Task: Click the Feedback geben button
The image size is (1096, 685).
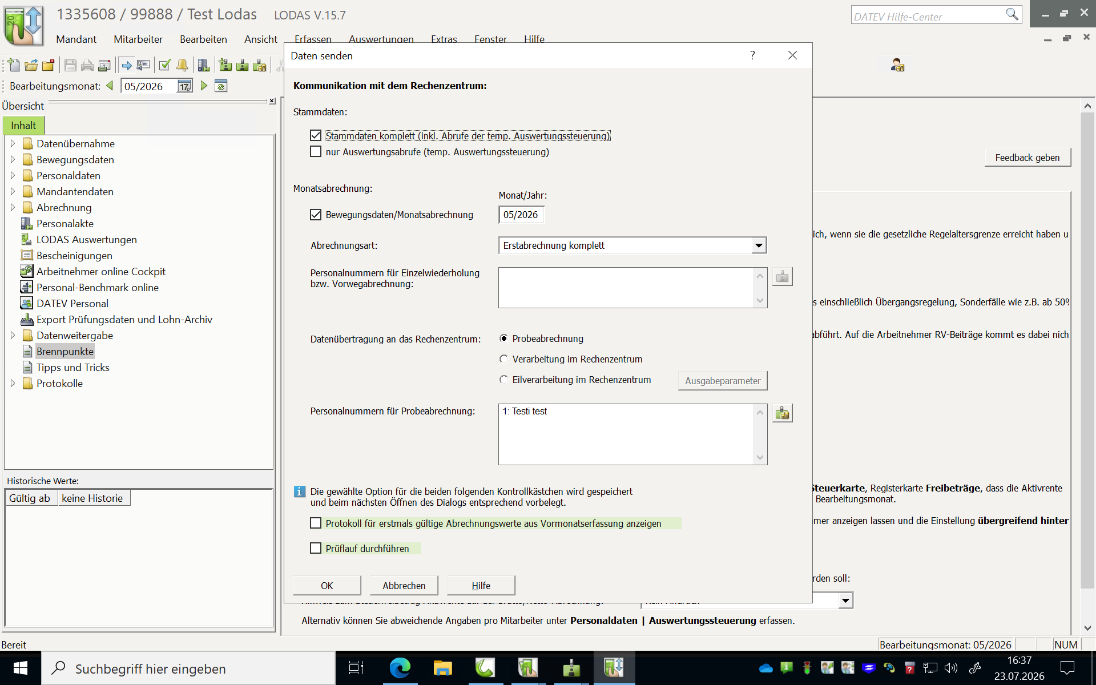Action: (1027, 158)
